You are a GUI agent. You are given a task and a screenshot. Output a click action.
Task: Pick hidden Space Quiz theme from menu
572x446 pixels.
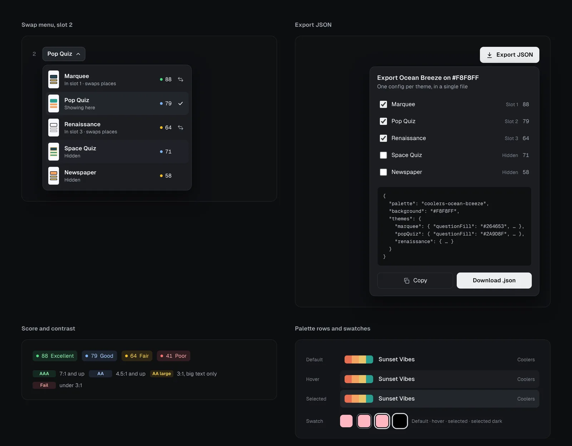pyautogui.click(x=117, y=152)
